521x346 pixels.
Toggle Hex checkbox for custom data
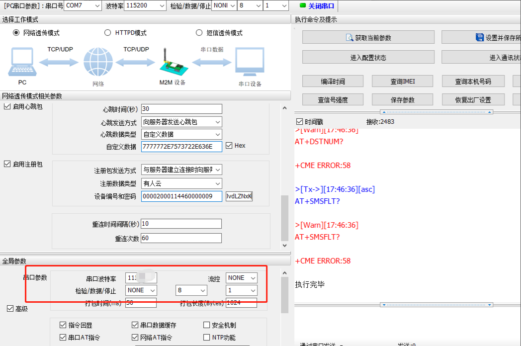click(x=229, y=145)
